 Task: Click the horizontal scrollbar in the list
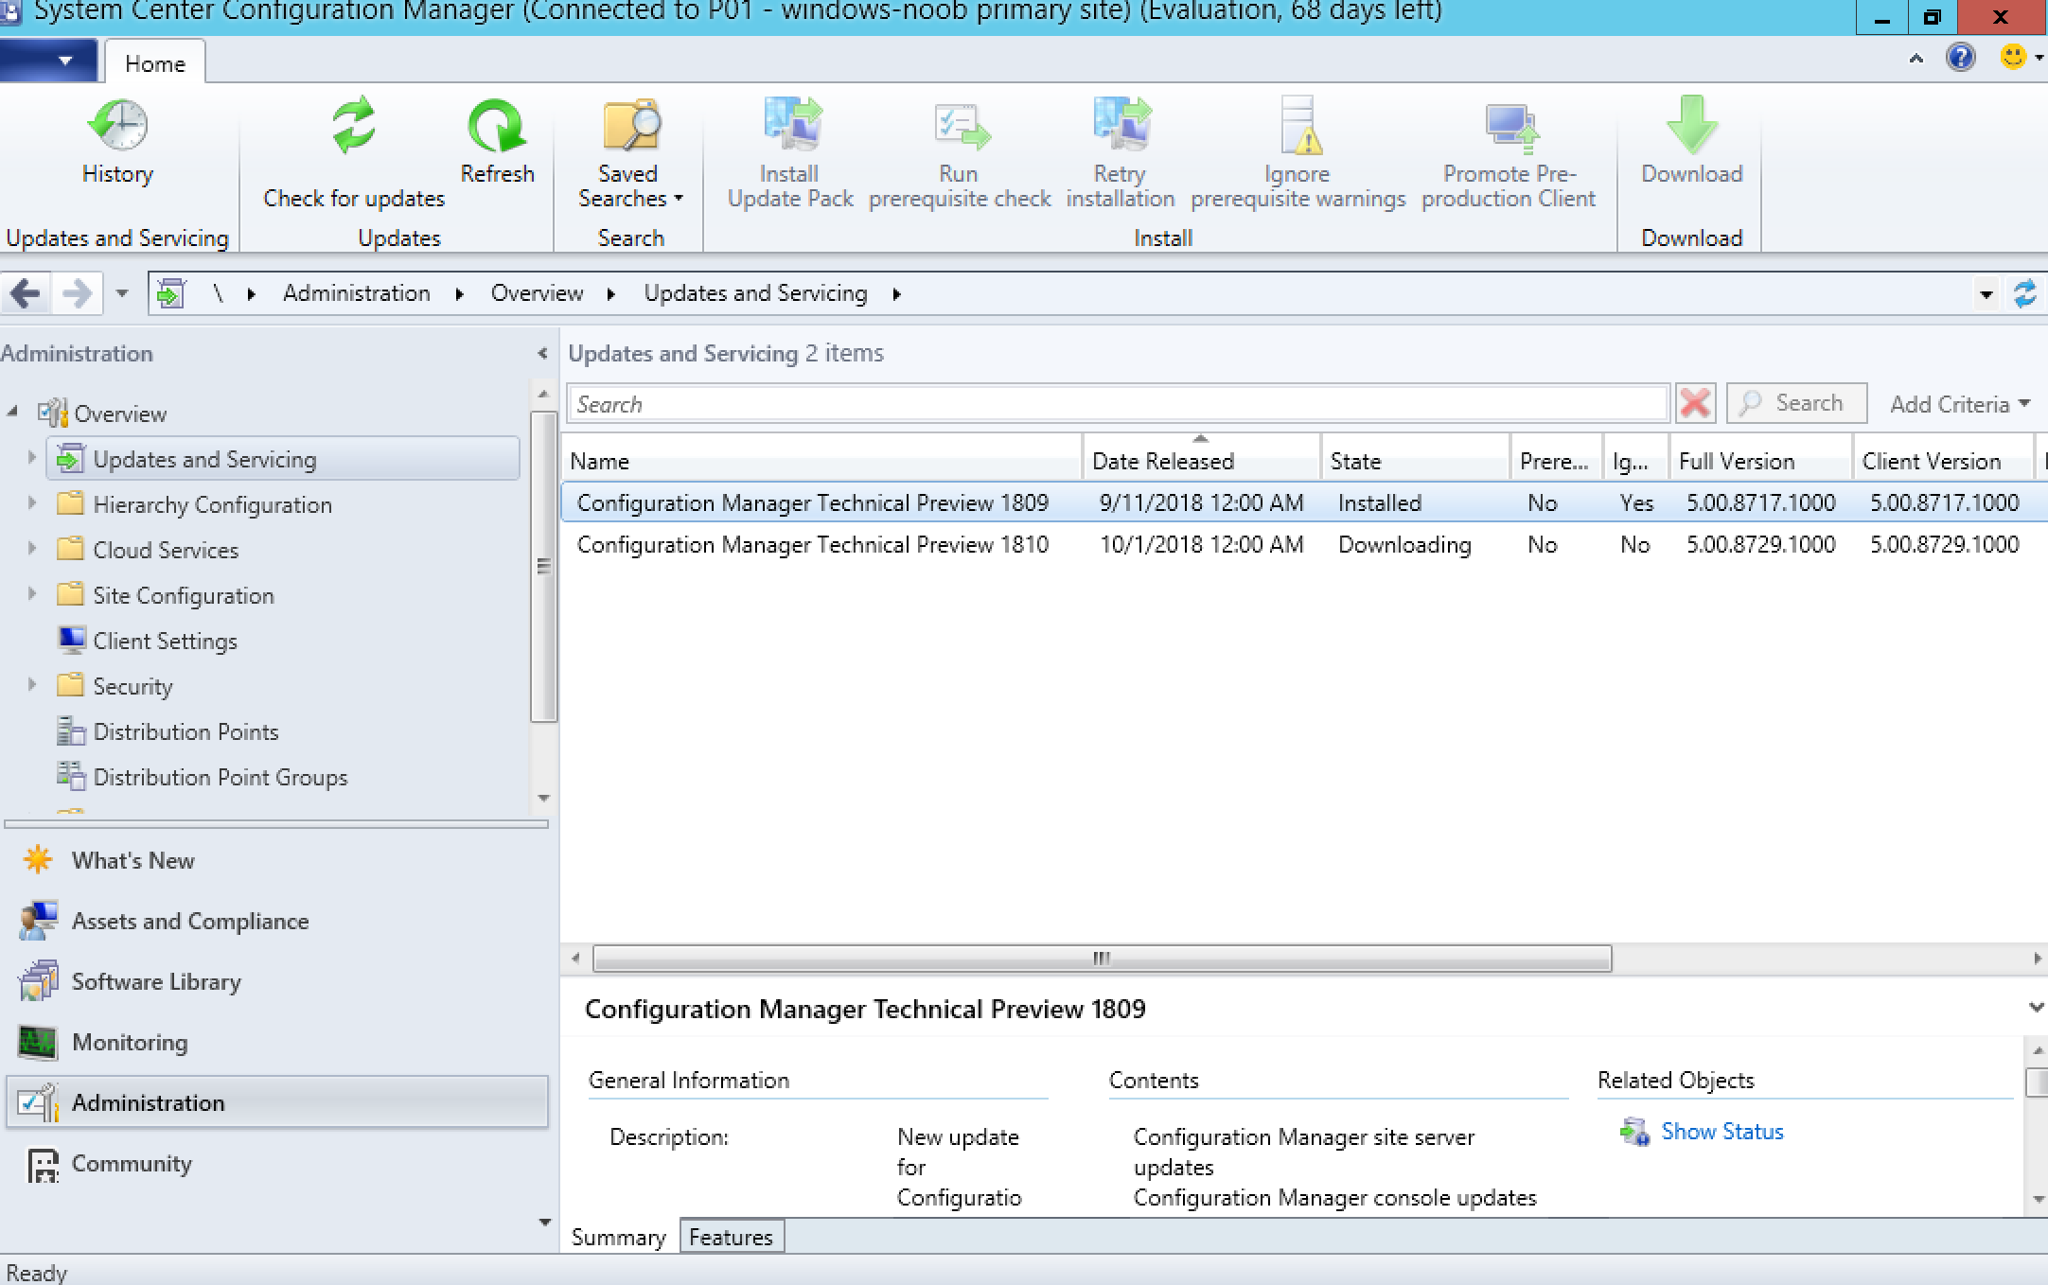pos(1102,959)
